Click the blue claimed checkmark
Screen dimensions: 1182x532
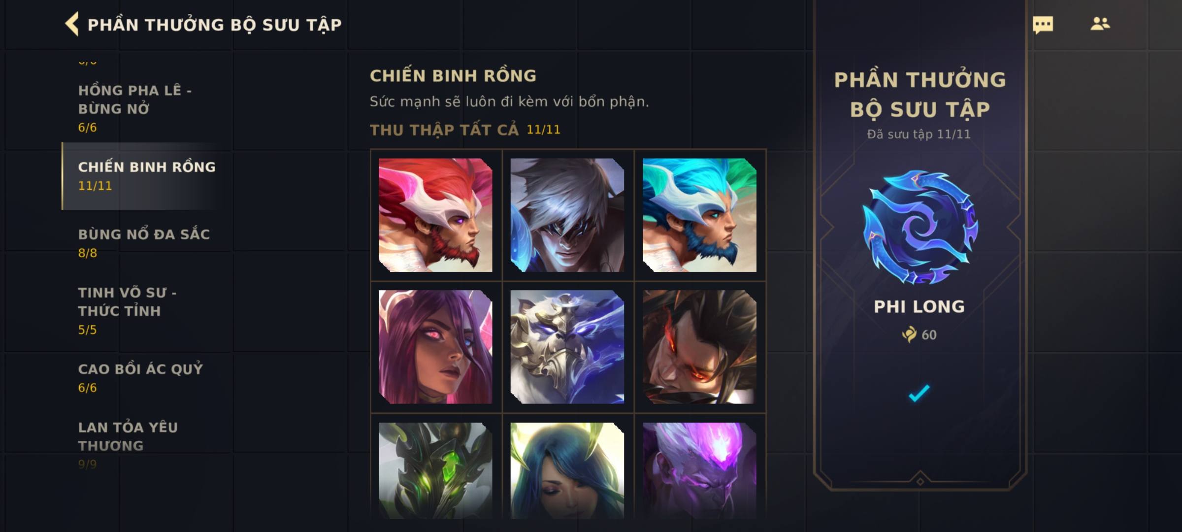(x=919, y=393)
